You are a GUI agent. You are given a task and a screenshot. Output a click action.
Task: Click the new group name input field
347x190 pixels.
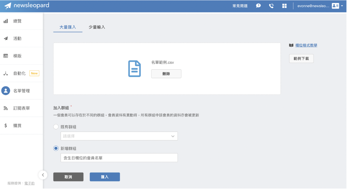coord(119,158)
